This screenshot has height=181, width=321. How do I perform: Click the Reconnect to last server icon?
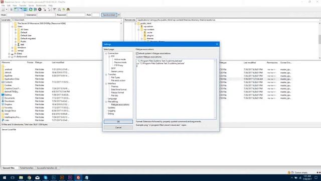pos(49,10)
